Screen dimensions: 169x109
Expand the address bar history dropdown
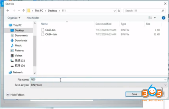[x=115, y=11]
